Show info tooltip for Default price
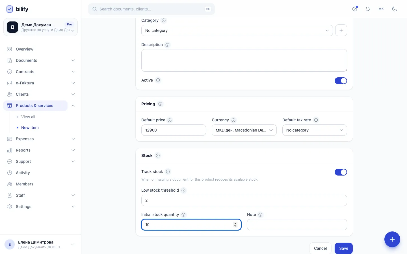Viewport: 407px width, 254px height. pyautogui.click(x=170, y=120)
